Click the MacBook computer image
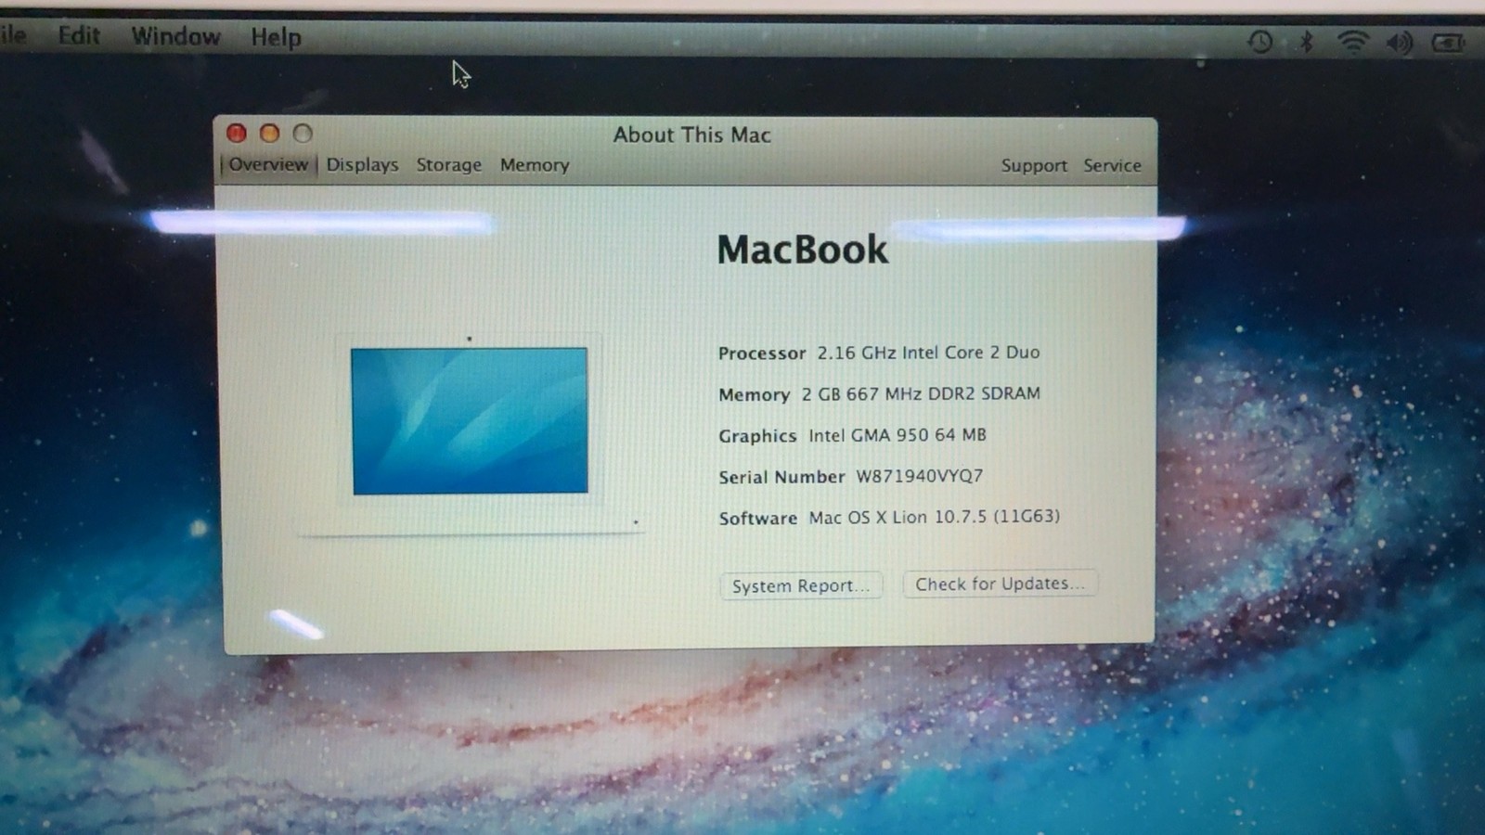Image resolution: width=1485 pixels, height=835 pixels. 470,434
